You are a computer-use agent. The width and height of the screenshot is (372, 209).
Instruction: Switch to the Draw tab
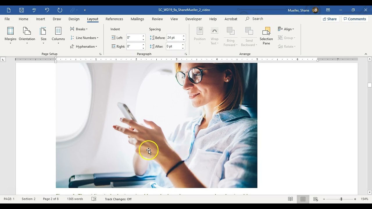(57, 19)
